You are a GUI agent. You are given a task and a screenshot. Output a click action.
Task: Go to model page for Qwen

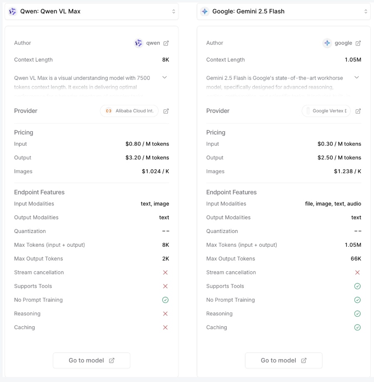point(92,360)
